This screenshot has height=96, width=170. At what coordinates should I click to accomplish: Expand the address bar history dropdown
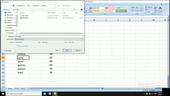[55, 6]
